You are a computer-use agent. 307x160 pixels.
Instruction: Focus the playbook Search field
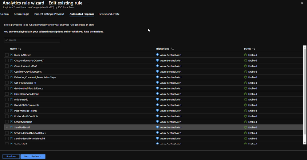32,40
